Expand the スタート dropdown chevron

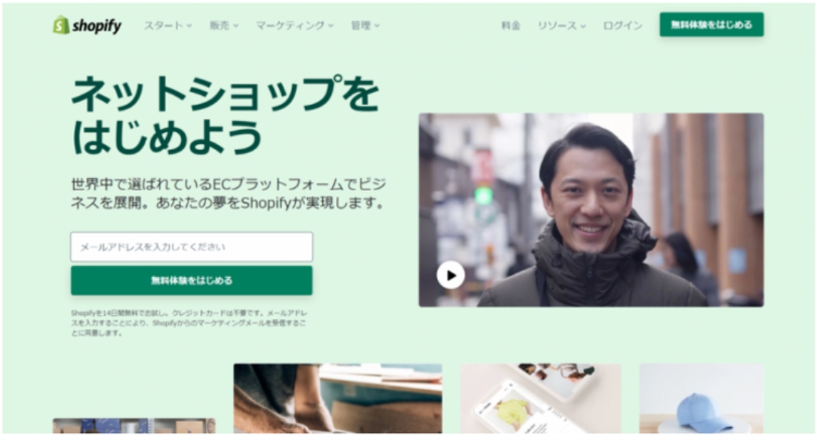190,26
